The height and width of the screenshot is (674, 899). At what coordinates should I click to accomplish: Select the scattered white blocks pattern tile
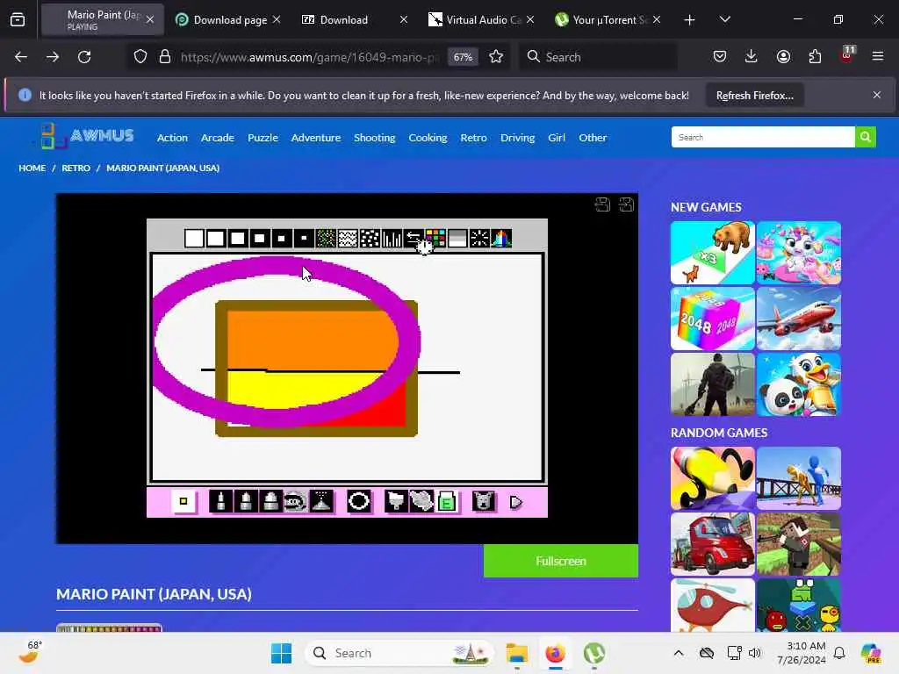(370, 238)
